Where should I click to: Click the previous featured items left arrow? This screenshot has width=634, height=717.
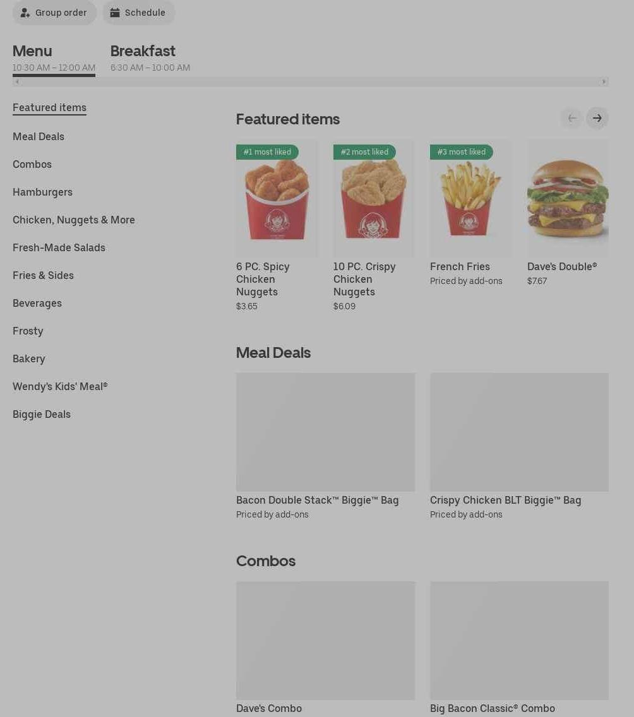point(571,119)
